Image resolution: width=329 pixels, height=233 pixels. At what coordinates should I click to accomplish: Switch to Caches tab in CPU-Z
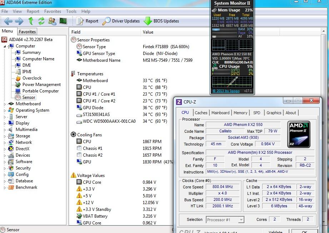tap(201, 113)
